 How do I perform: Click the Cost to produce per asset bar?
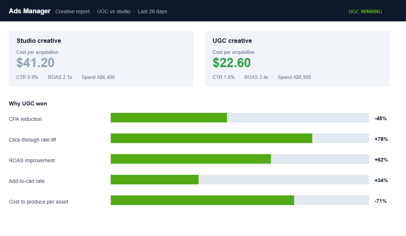tap(240, 200)
